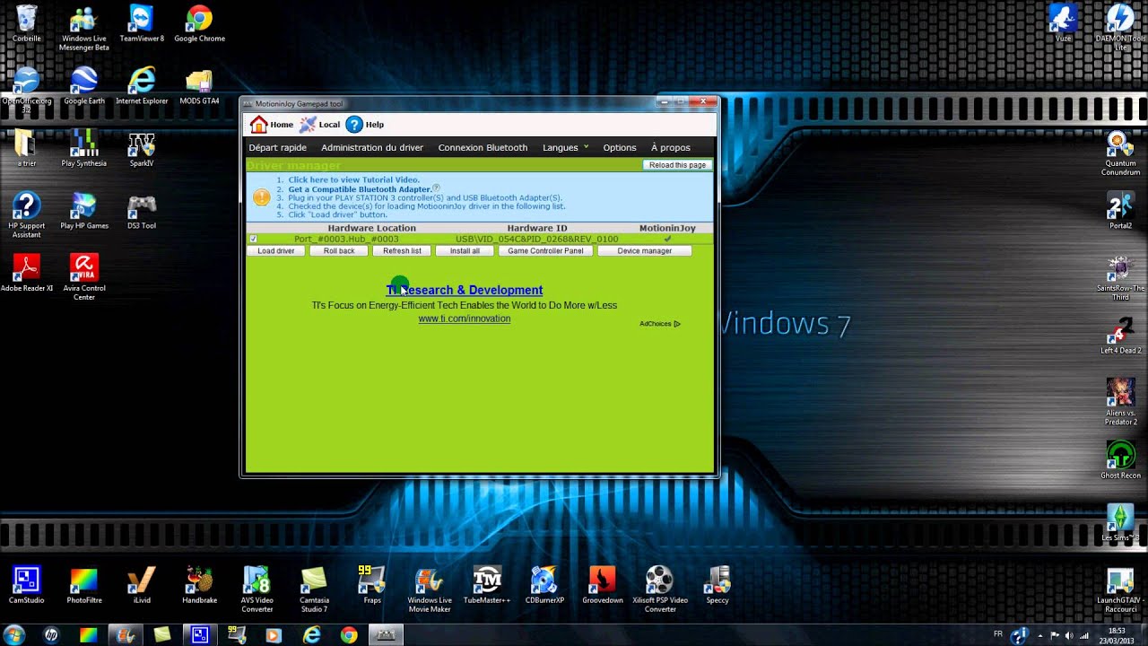Open PhotoFiltre desktop icon
The height and width of the screenshot is (646, 1148).
point(84,585)
